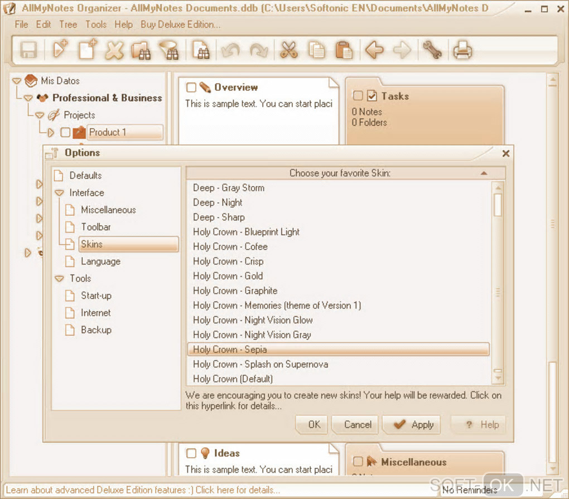Click the filter funnel search icon
Image resolution: width=569 pixels, height=499 pixels.
pos(169,50)
